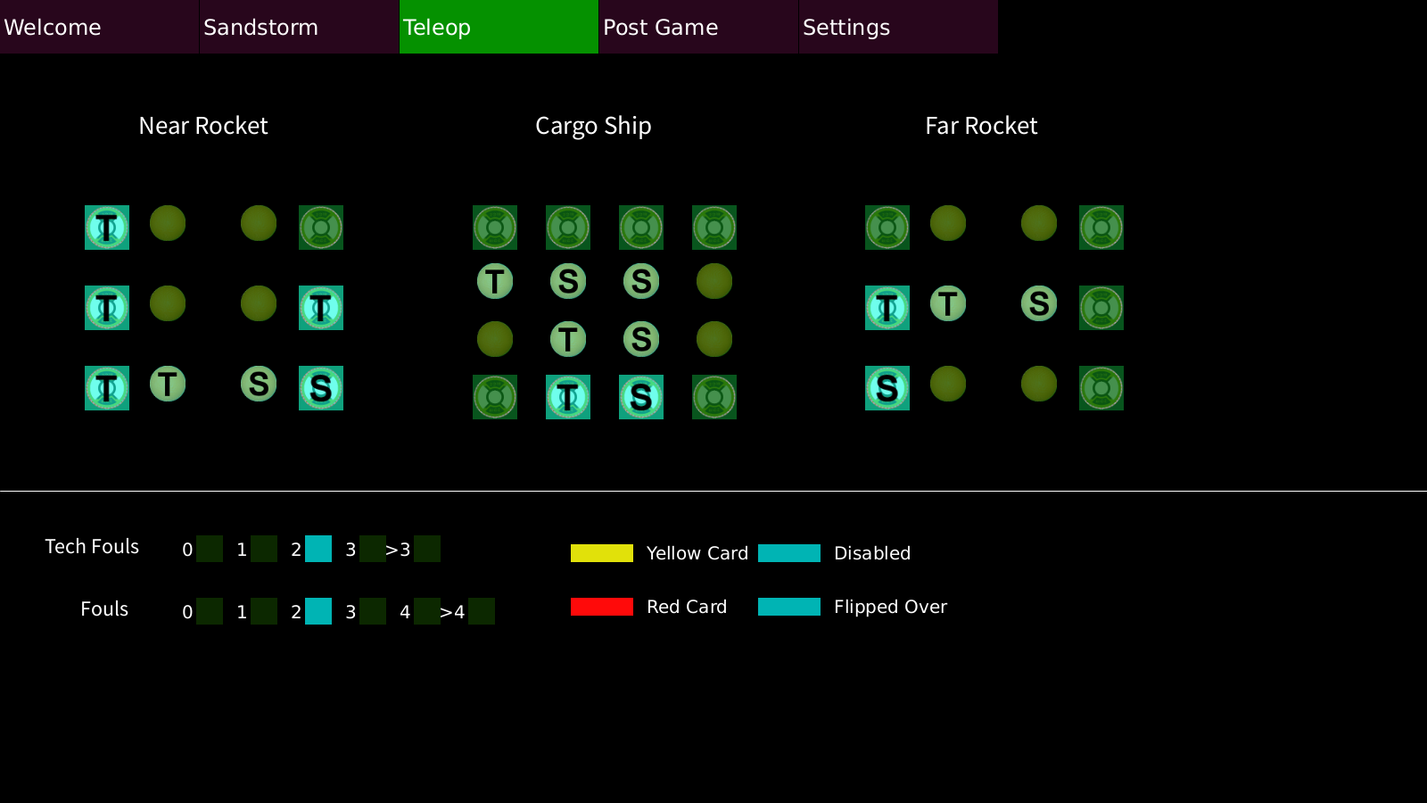The image size is (1427, 803).
Task: Set Tech Fouls to 0
Action: point(210,549)
